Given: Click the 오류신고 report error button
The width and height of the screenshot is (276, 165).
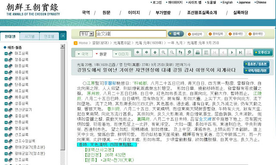Looking at the screenshot, I should [263, 53].
